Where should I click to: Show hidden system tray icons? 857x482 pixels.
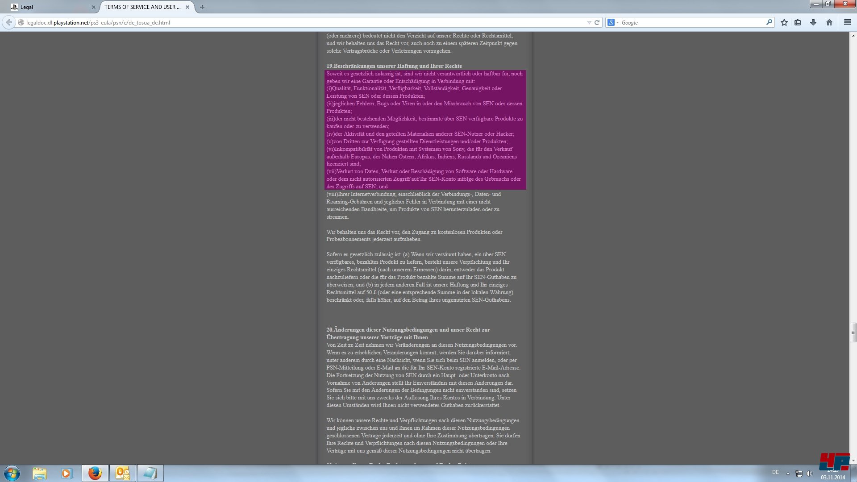[788, 474]
